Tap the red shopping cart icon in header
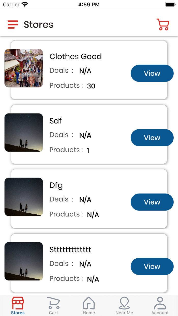This screenshot has width=178, height=316. [x=163, y=25]
